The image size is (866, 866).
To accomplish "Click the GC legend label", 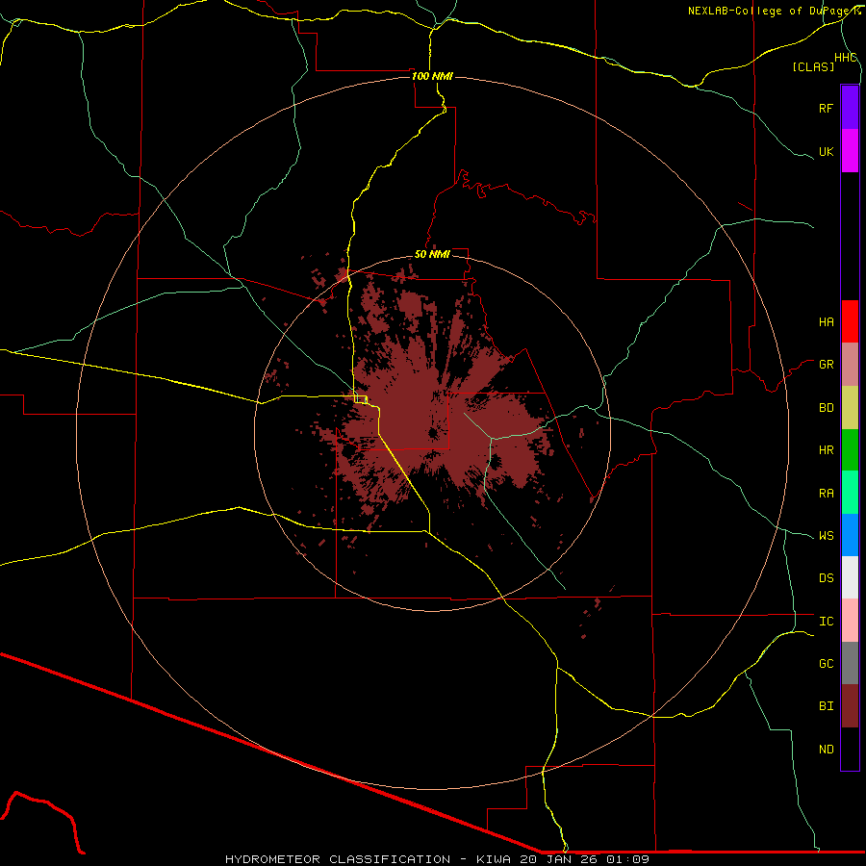I will click(x=826, y=664).
